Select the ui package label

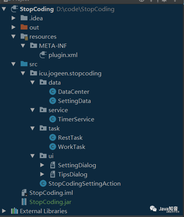click(x=51, y=156)
